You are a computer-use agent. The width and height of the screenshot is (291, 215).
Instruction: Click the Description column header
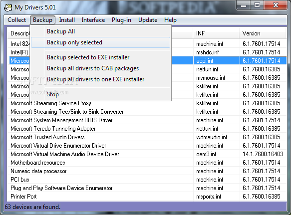18,33
